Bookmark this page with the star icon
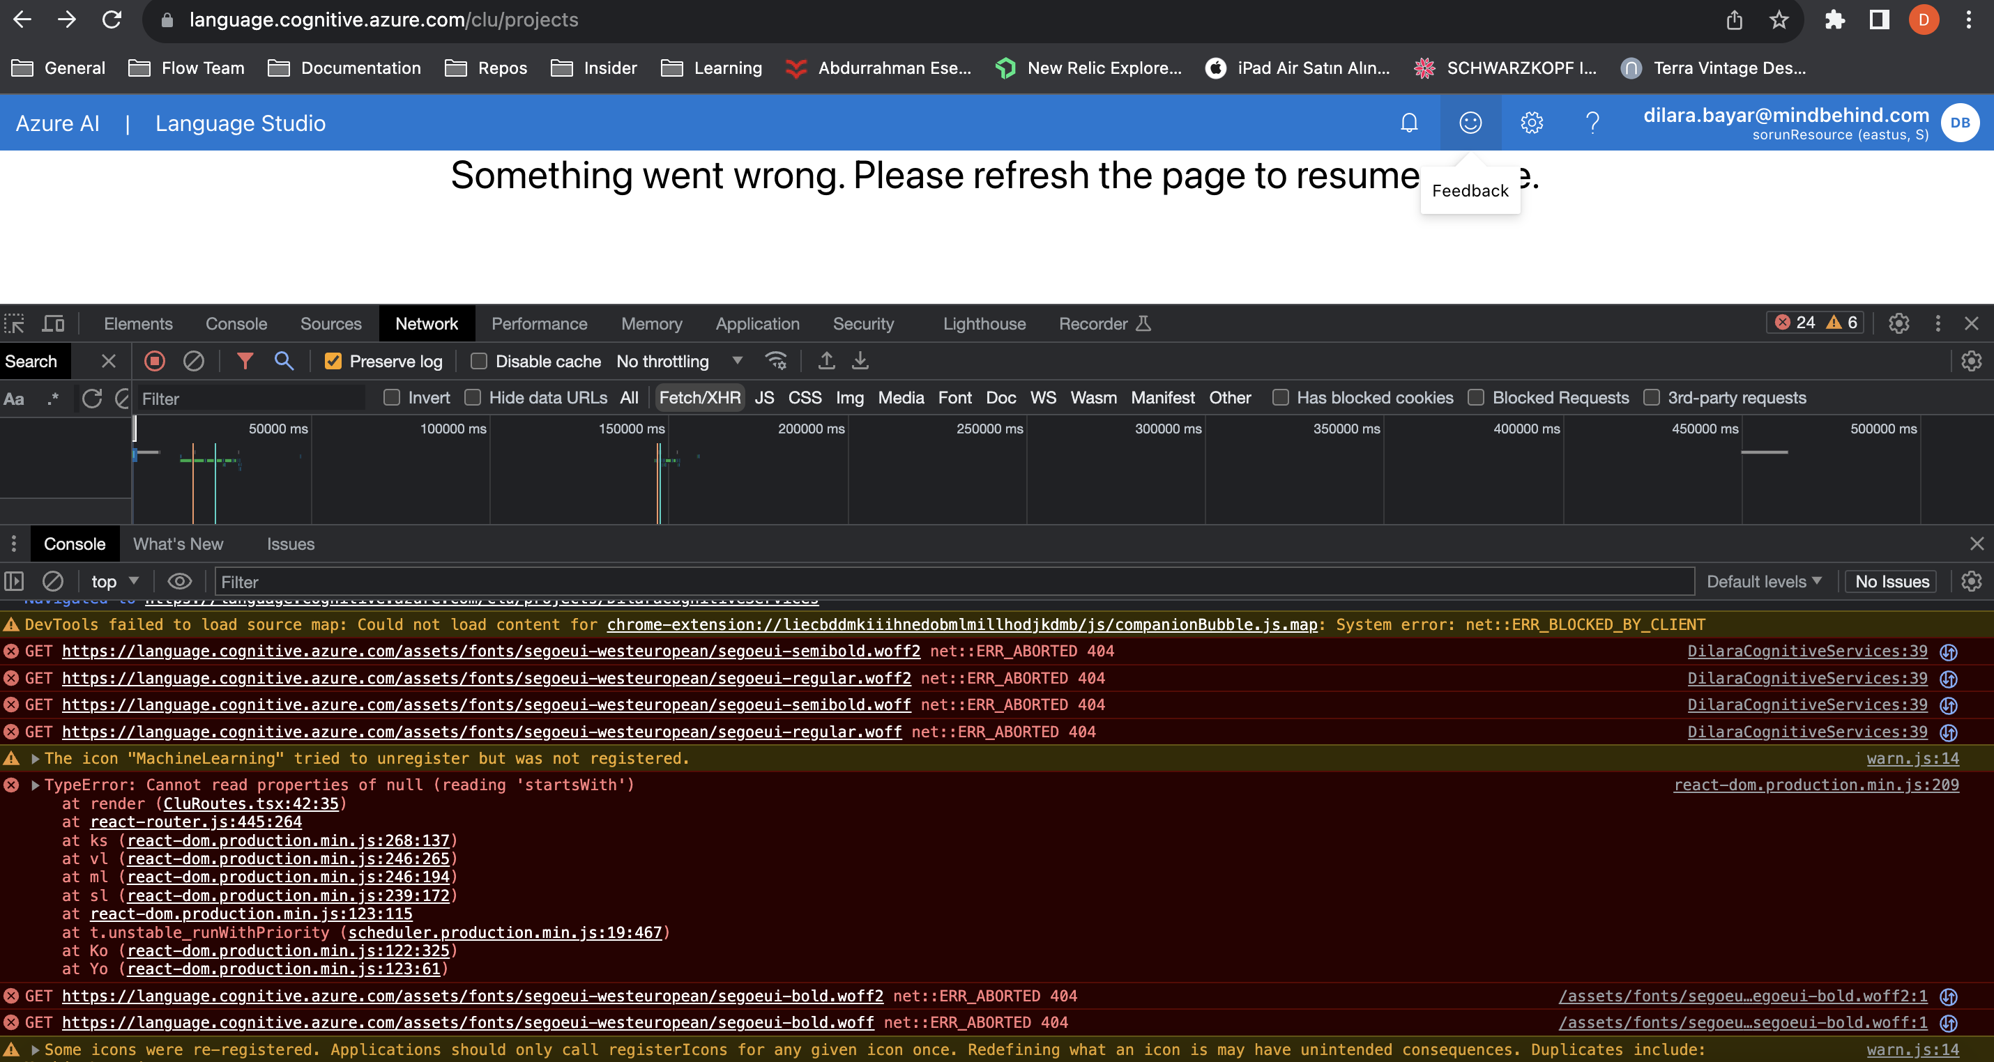 coord(1779,20)
